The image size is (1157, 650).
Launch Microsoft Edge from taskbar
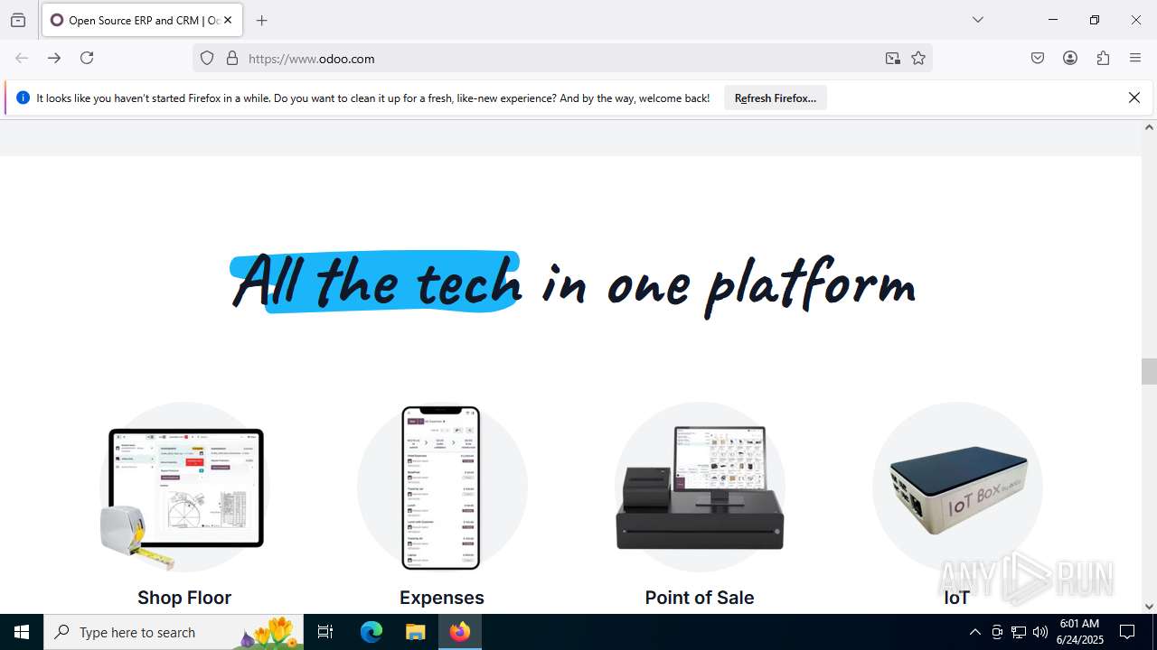point(372,632)
